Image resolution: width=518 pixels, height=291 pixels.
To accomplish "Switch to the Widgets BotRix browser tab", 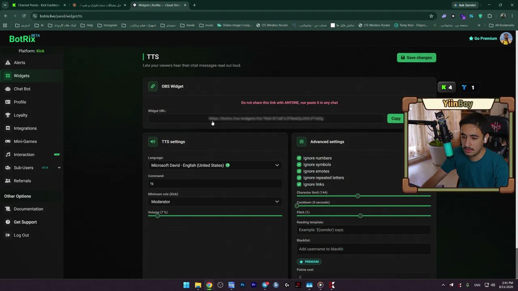I will click(159, 5).
